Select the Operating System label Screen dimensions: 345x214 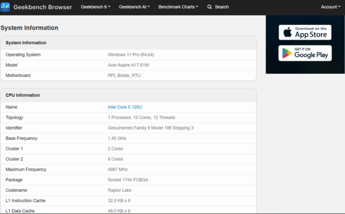[x=23, y=55]
